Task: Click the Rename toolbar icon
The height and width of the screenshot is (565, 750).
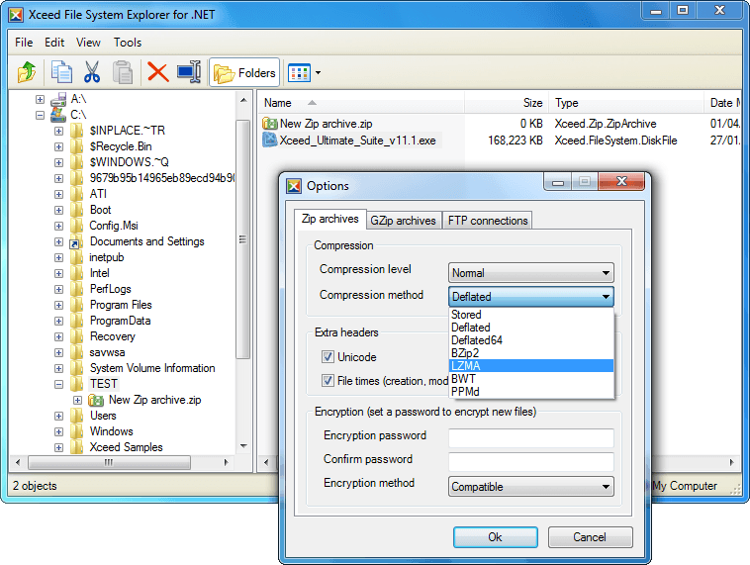Action: point(189,72)
